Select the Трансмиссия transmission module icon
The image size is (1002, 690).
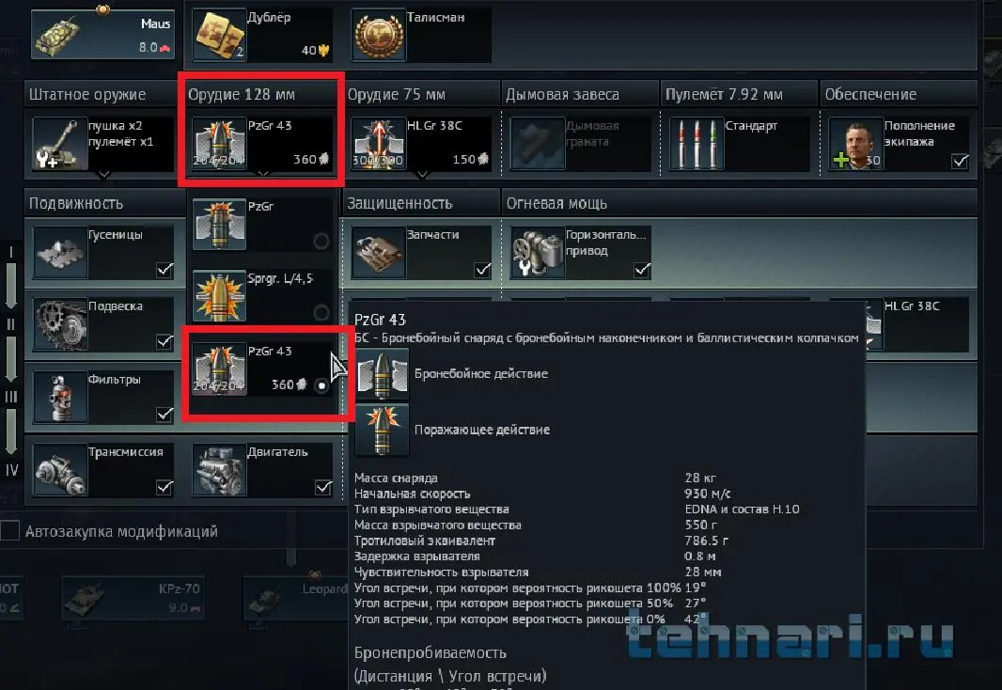60,470
